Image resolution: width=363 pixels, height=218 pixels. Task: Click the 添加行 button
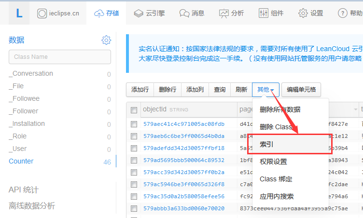(140, 90)
